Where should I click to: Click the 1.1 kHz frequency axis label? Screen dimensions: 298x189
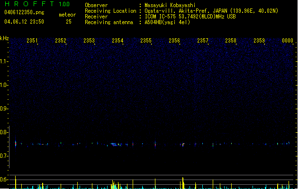coord(4,61)
